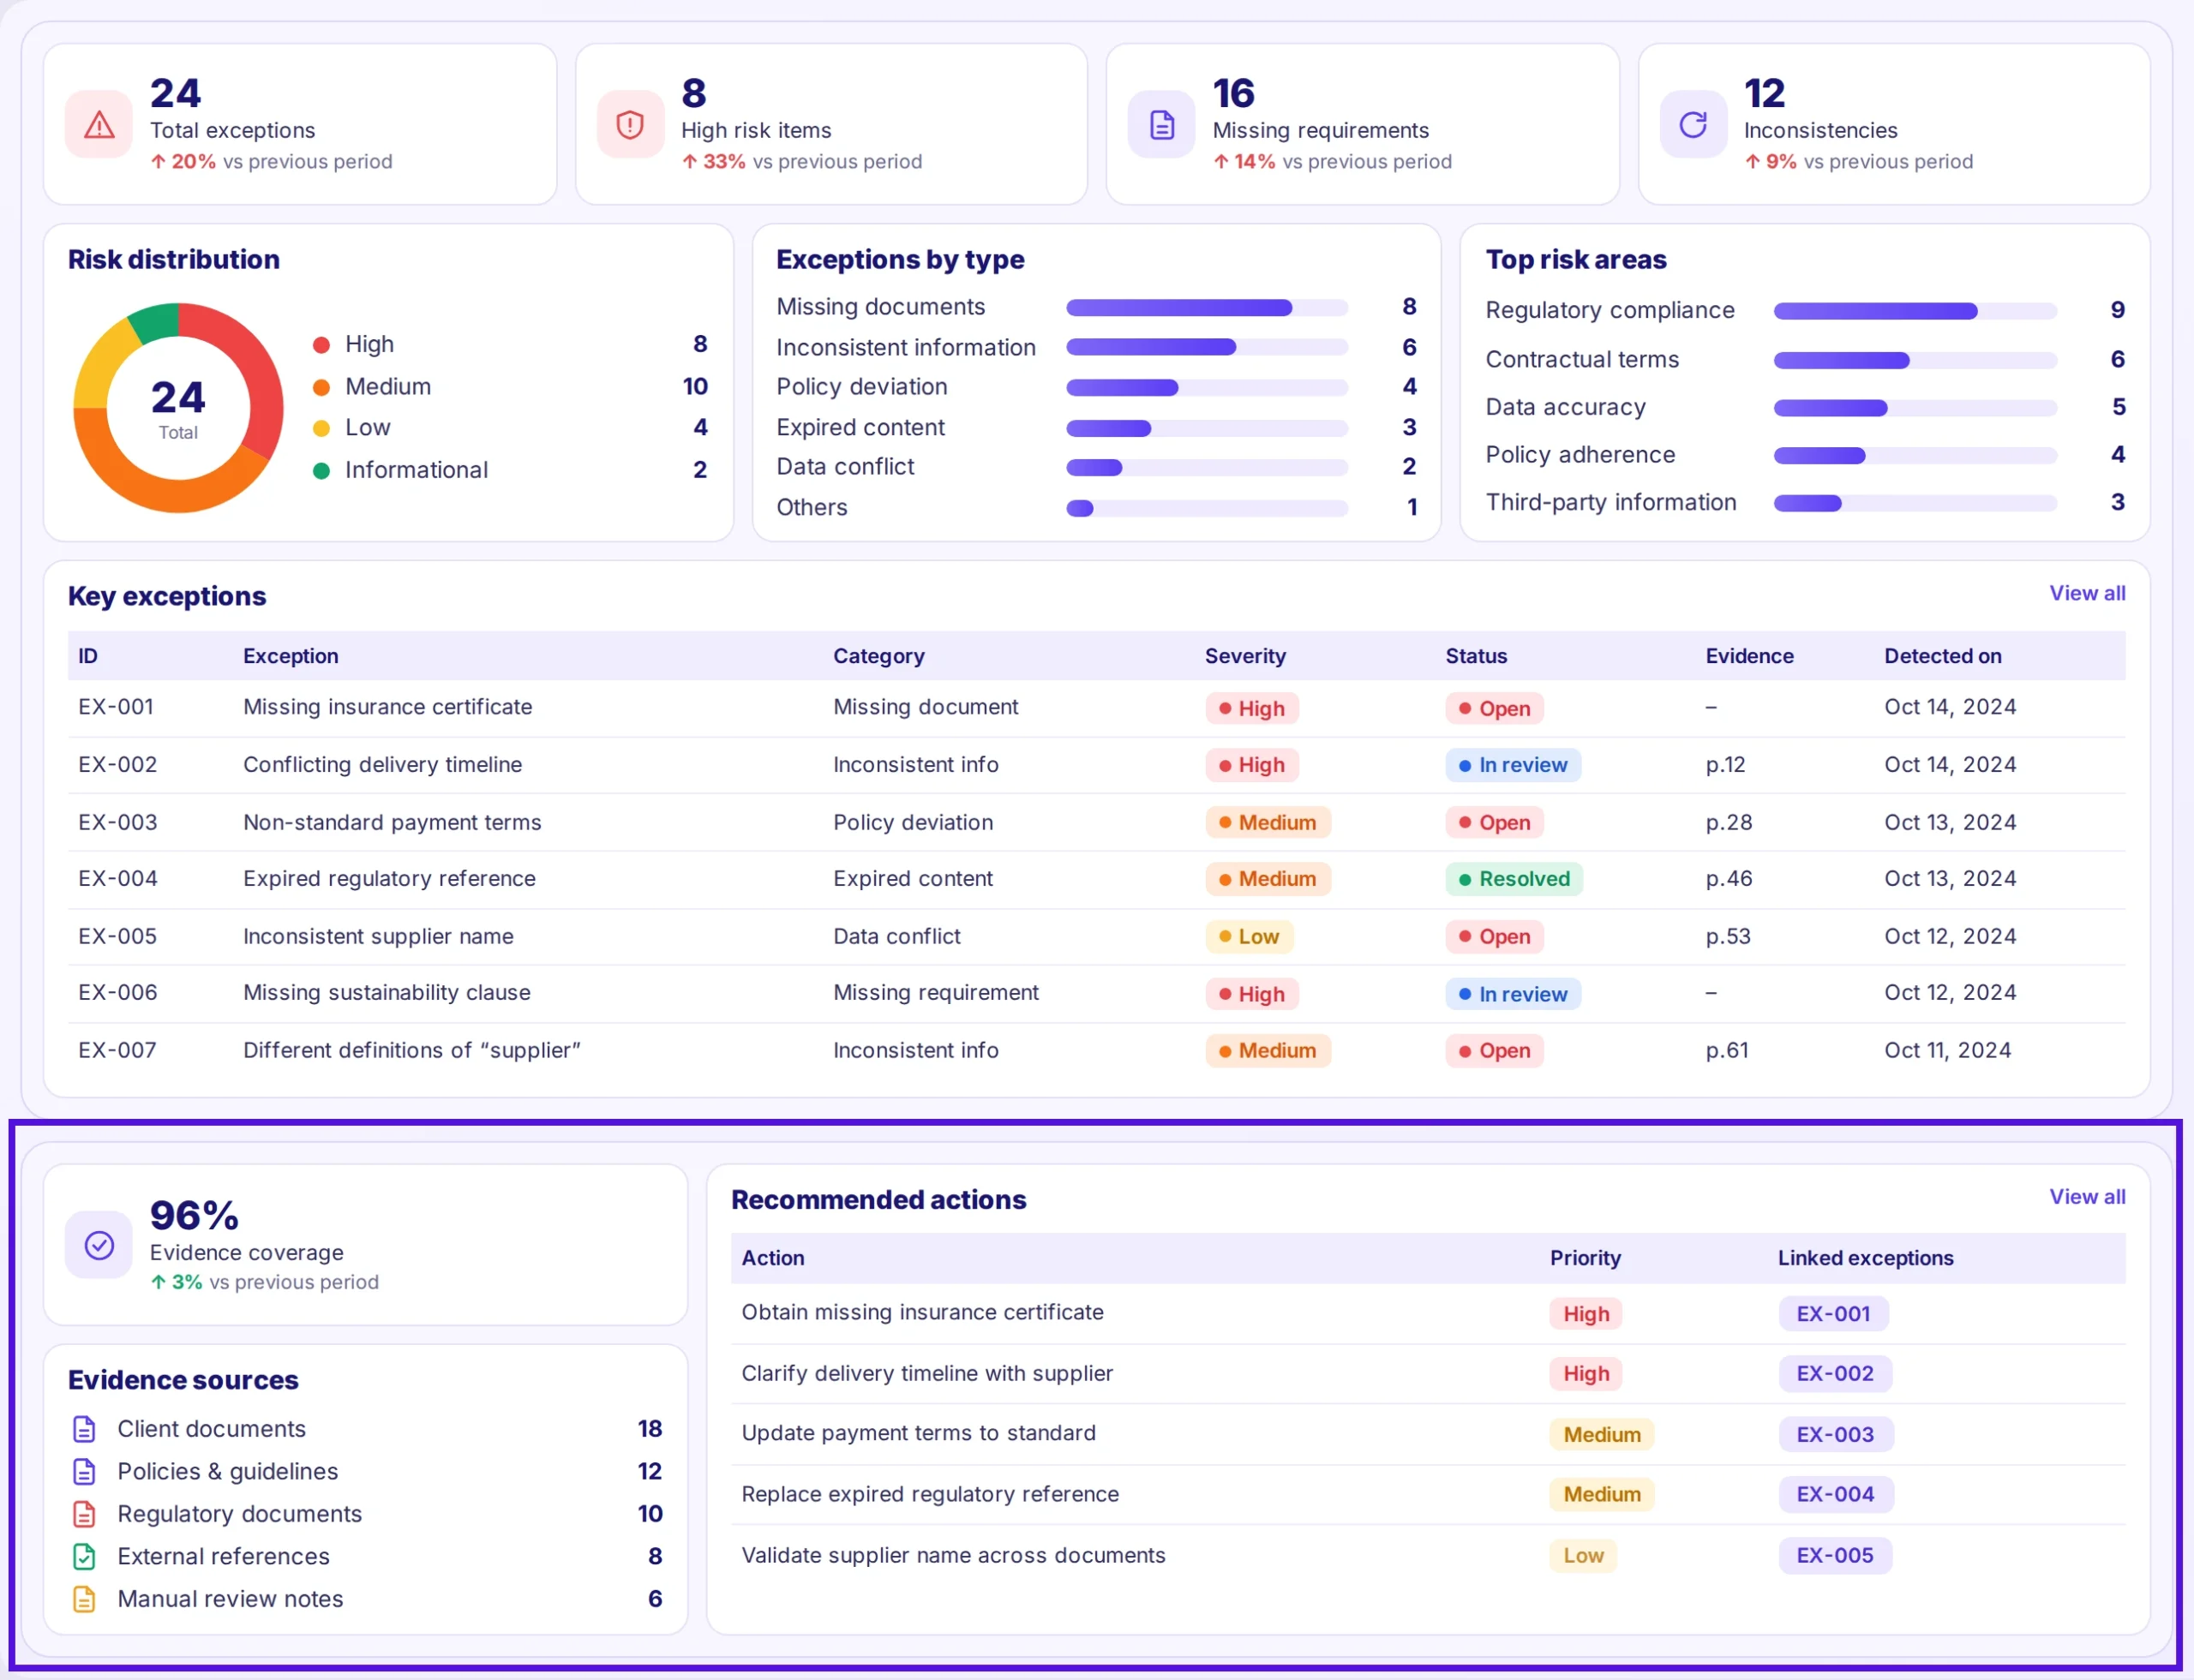Click the Inconsistencies refresh icon
The width and height of the screenshot is (2194, 1680).
1693,125
